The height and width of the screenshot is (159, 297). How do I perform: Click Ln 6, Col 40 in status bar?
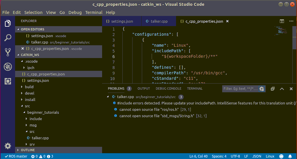click(198, 156)
